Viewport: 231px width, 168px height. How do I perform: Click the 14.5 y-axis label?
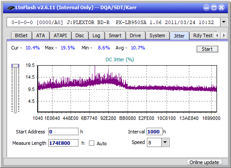pos(30,77)
